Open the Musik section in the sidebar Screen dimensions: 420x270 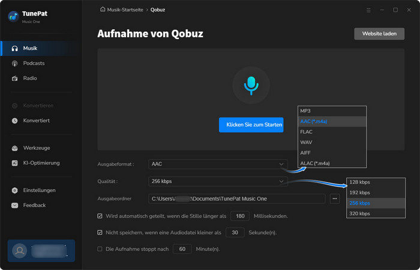(x=40, y=48)
